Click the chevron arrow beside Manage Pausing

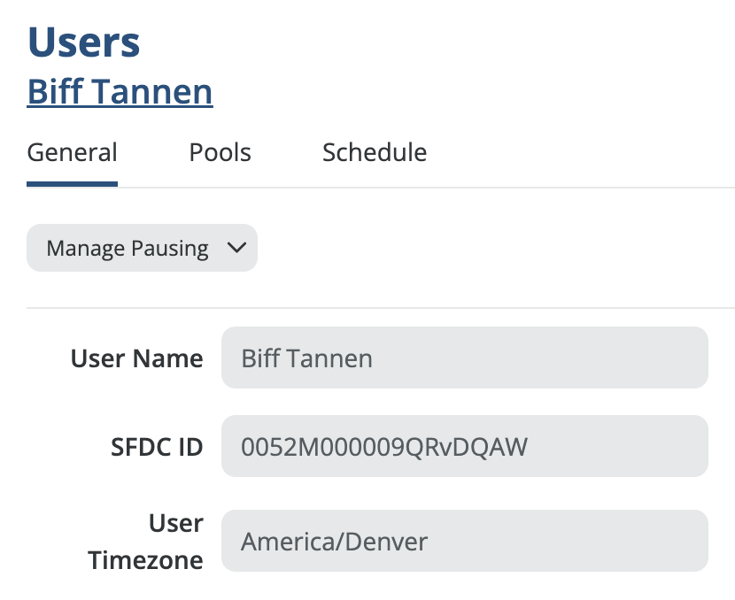point(236,249)
